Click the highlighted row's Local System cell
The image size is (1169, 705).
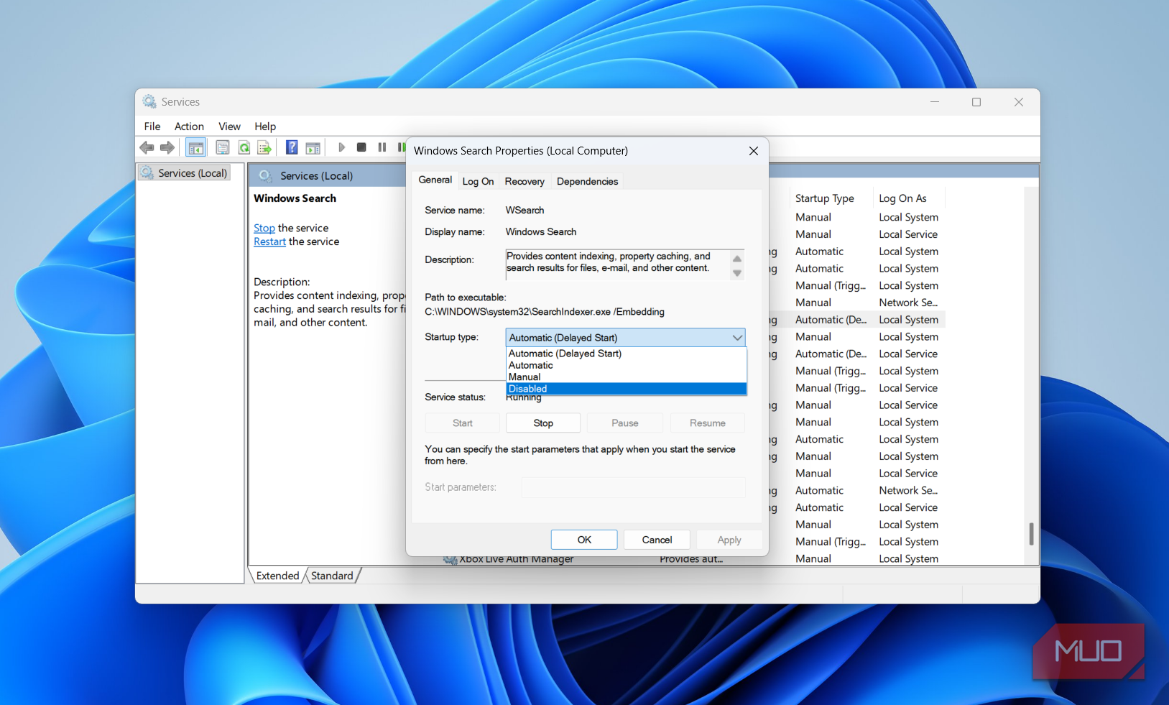point(908,320)
